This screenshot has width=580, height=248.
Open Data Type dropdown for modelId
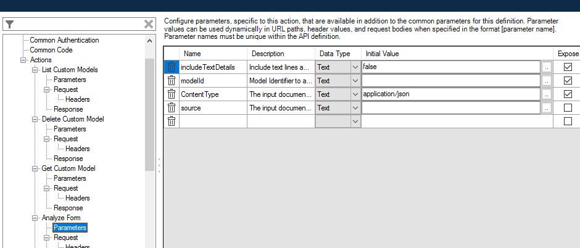tap(355, 80)
